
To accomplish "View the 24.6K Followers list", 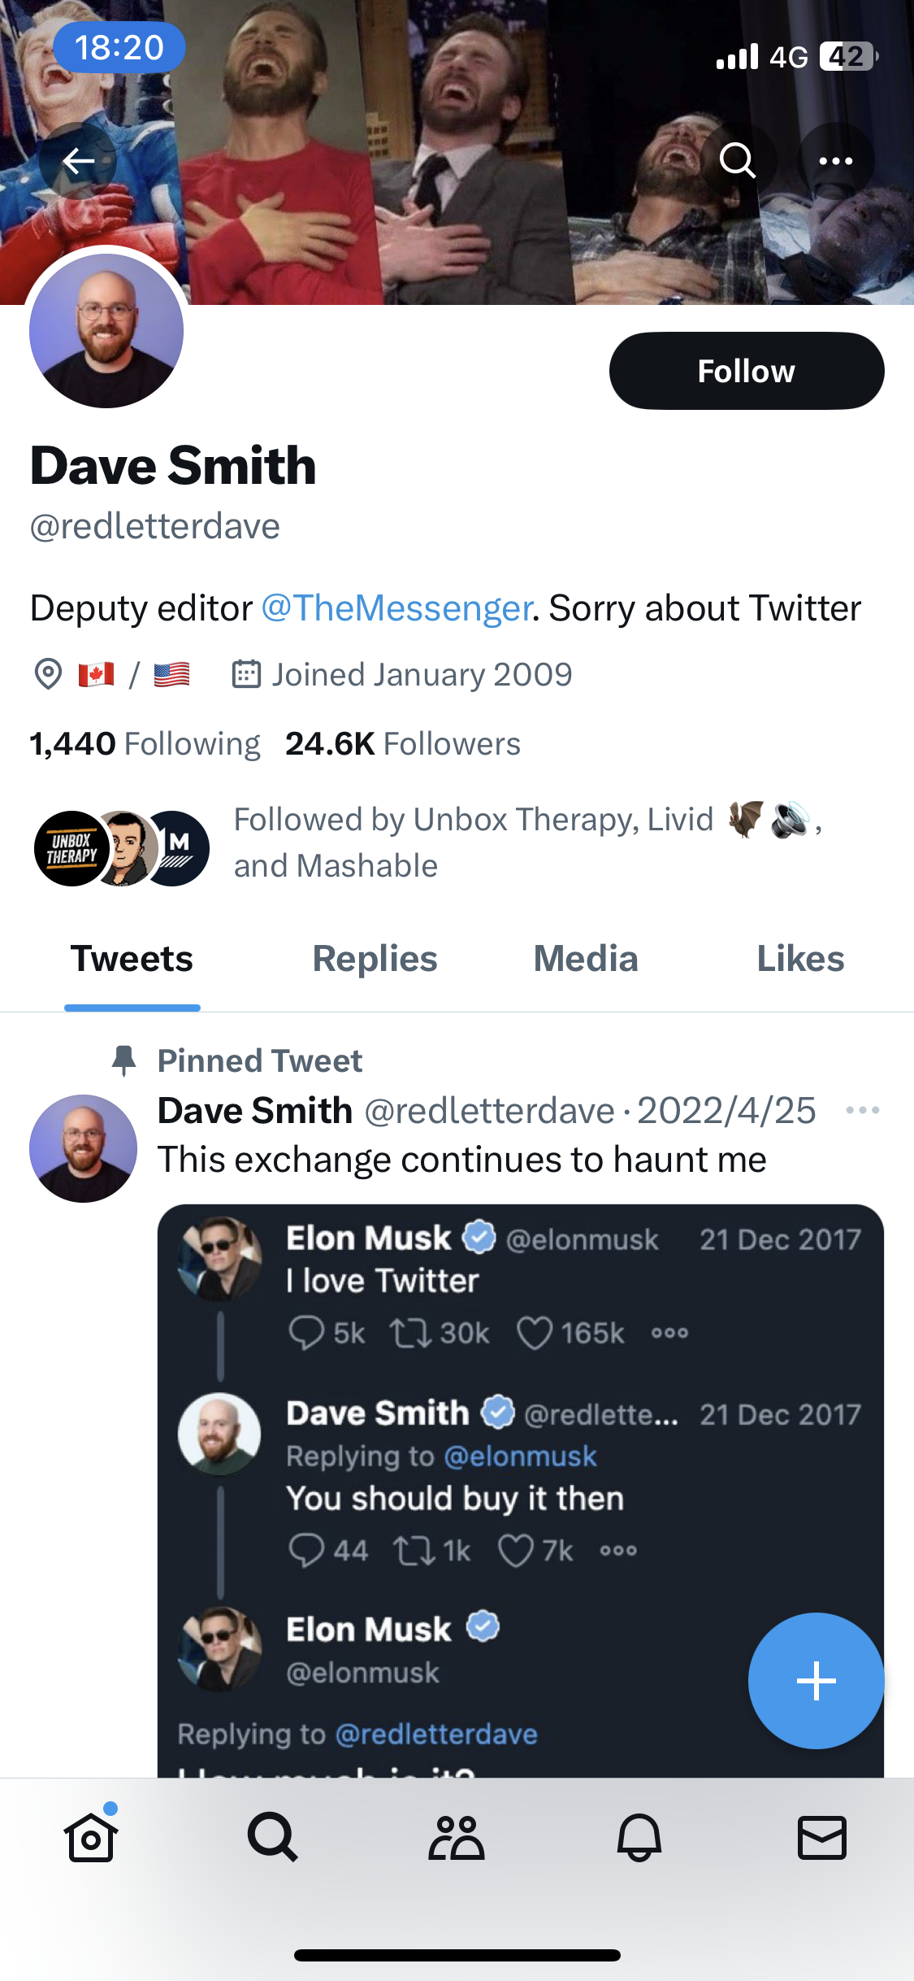I will 402,744.
